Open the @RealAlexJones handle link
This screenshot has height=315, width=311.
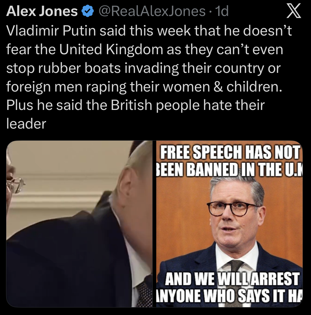coord(152,11)
